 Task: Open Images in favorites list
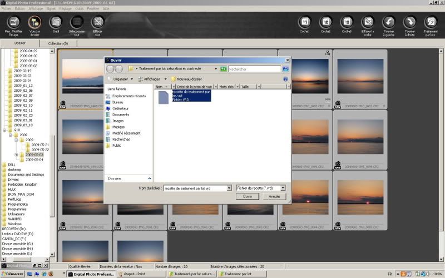(118, 121)
